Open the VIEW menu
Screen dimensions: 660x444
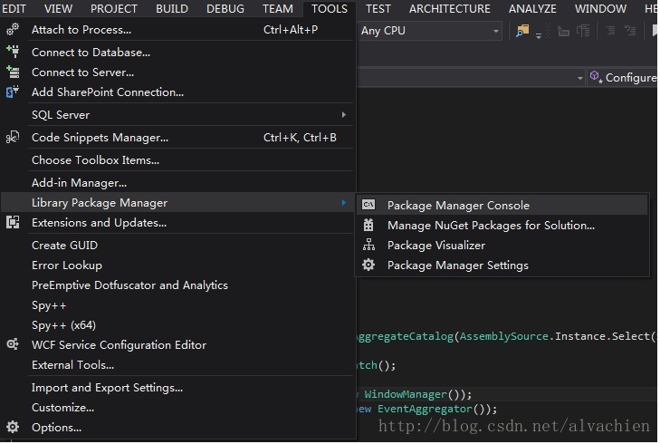pos(58,8)
